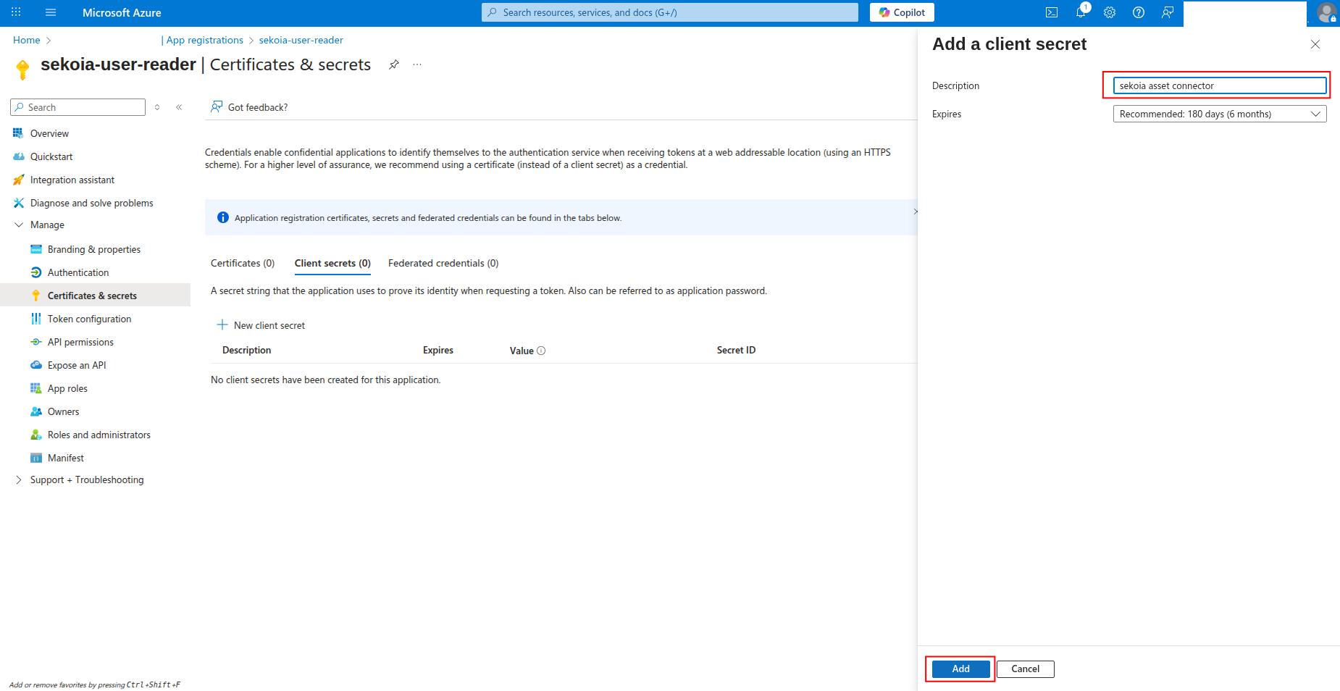This screenshot has width=1340, height=691.
Task: Click the Value column info icon
Action: [x=541, y=351]
